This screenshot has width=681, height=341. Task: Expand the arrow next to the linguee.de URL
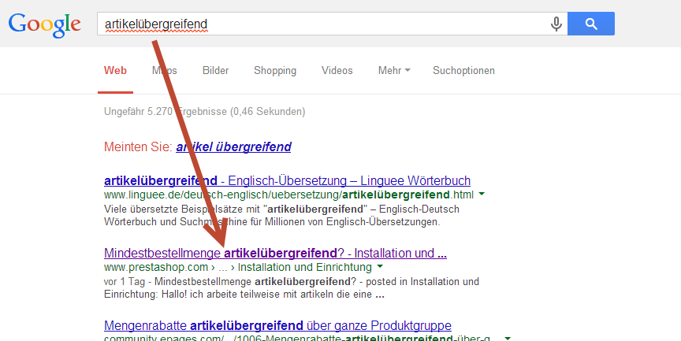tap(482, 195)
